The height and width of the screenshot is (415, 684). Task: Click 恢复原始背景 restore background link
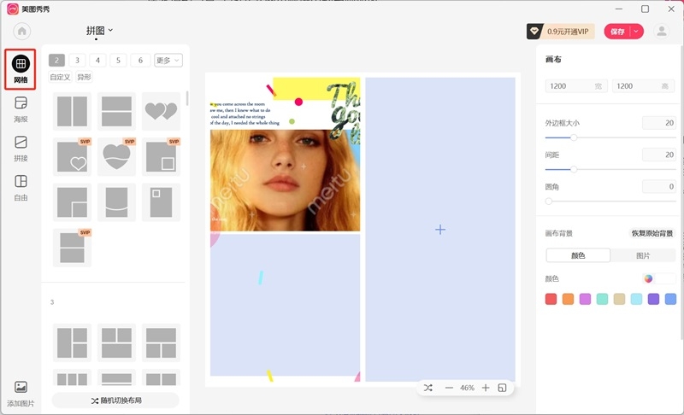[x=652, y=233]
